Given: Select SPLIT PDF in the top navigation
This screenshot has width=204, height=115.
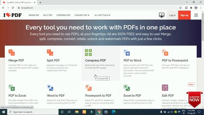Looking at the screenshot, I should [x=47, y=15].
